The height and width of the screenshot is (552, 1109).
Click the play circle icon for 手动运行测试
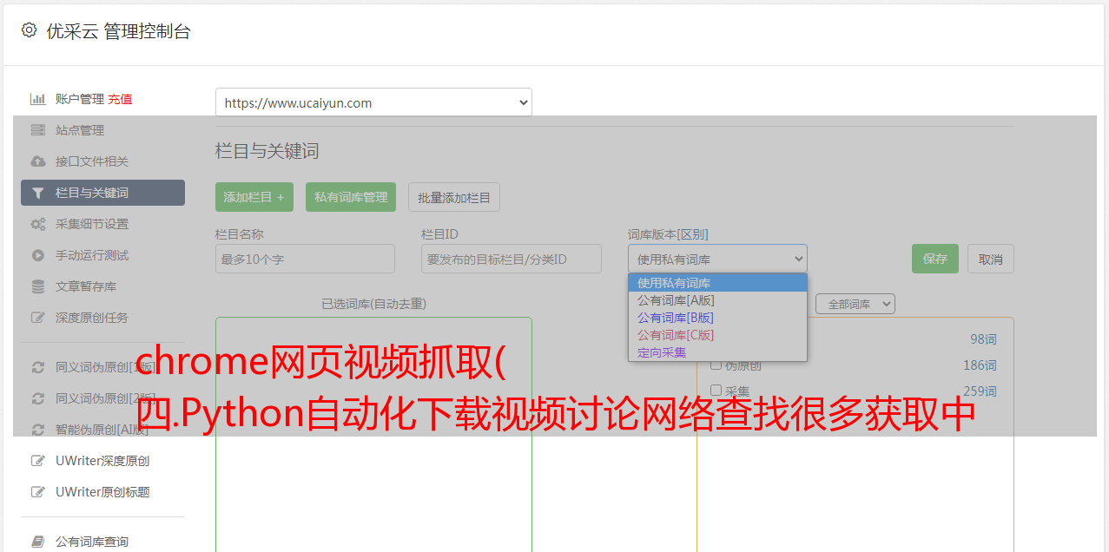coord(37,255)
